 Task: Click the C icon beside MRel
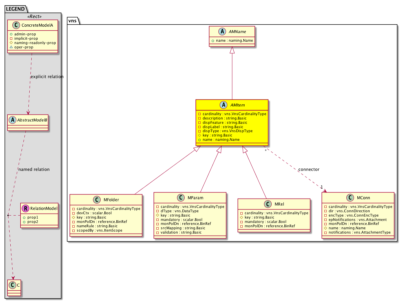[x=267, y=204]
